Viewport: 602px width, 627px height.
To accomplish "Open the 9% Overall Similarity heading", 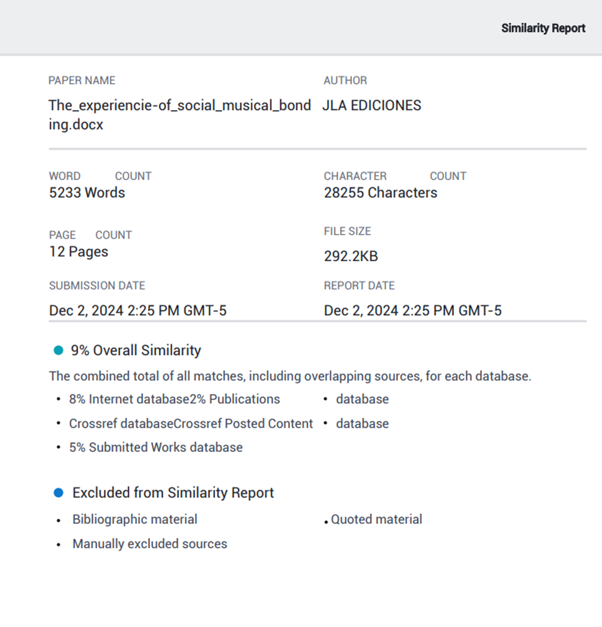I will 136,351.
